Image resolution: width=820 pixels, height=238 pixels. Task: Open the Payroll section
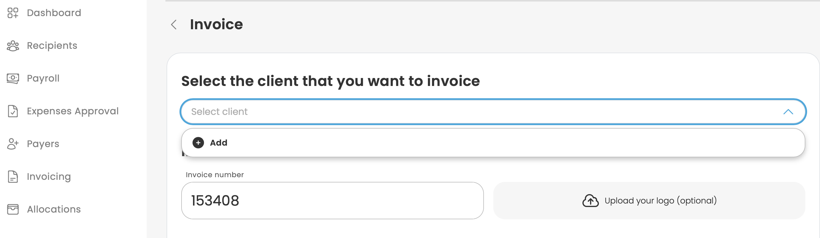(43, 78)
